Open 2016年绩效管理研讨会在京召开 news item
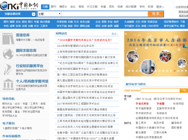The height and width of the screenshot is (140, 188). 76,46
